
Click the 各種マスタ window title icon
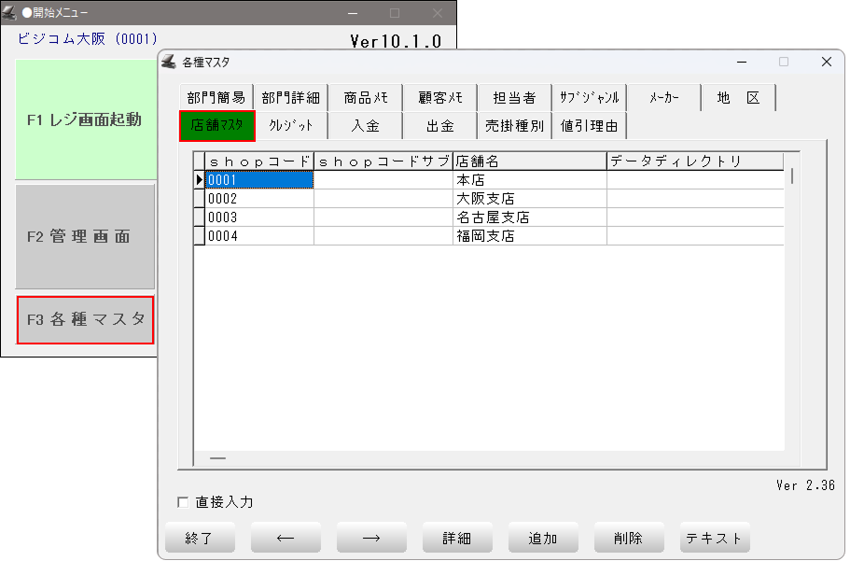point(169,63)
